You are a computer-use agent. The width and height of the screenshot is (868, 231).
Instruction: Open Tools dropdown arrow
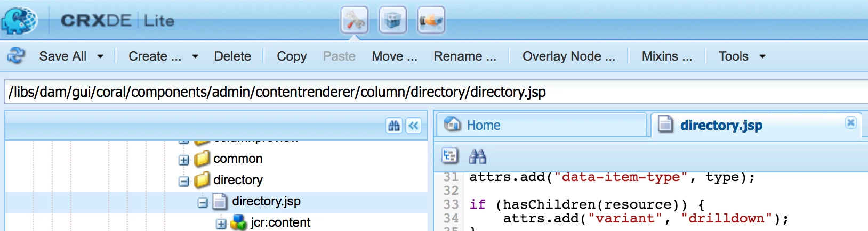coord(762,56)
